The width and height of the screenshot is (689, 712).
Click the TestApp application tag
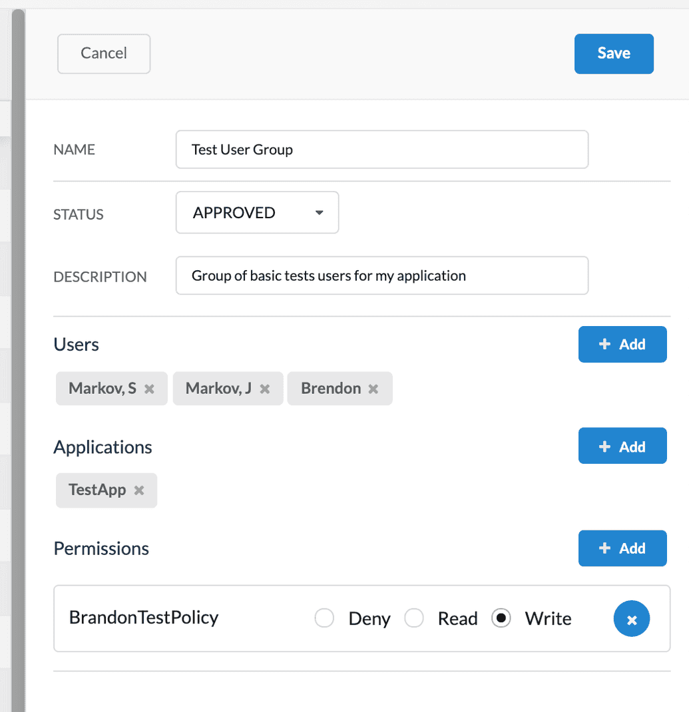[97, 490]
